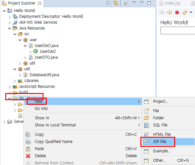Open the Project Explorer focus task icon
The height and width of the screenshot is (165, 195).
coord(126,3)
